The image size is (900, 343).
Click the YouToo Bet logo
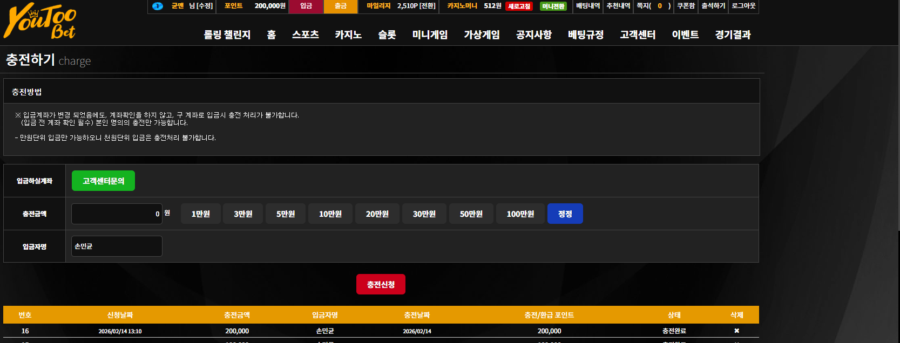40,22
